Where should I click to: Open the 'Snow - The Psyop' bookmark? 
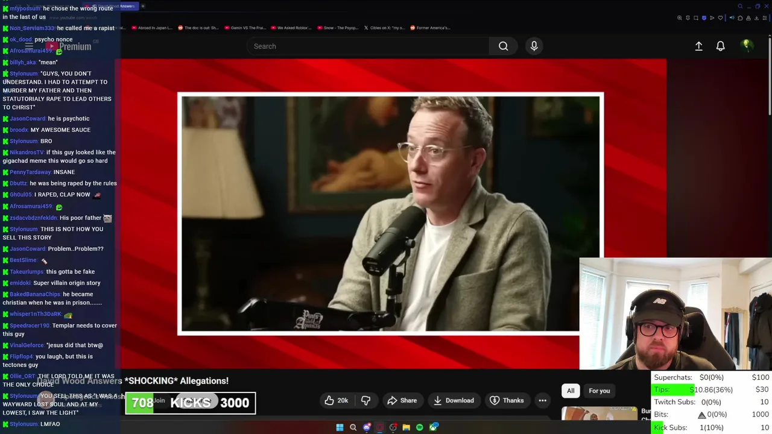(337, 28)
